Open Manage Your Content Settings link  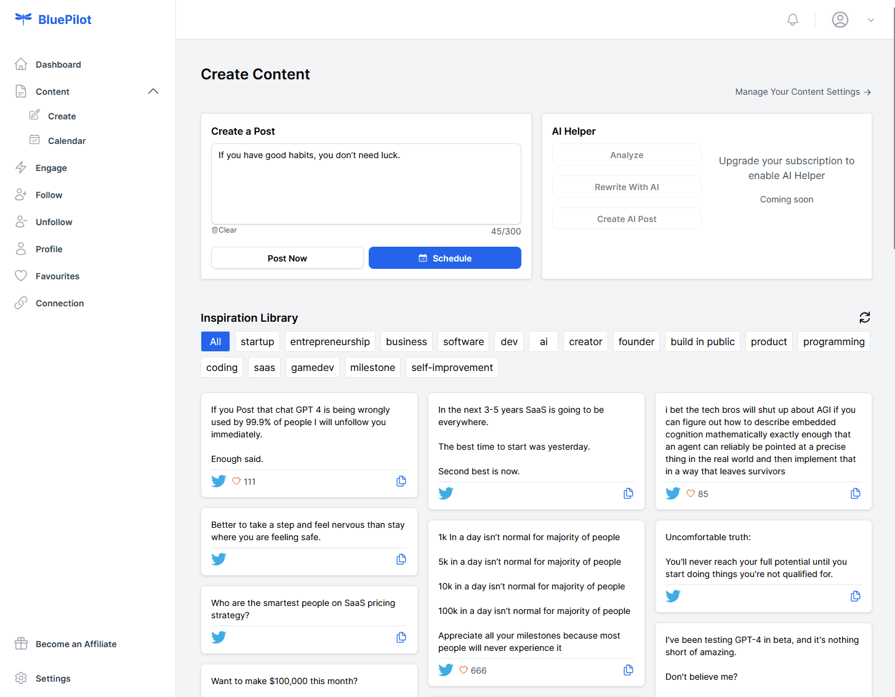point(802,92)
